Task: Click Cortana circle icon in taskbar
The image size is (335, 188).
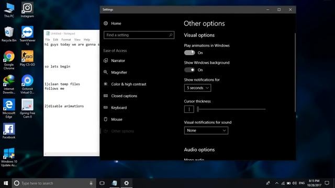Action: tap(16, 183)
